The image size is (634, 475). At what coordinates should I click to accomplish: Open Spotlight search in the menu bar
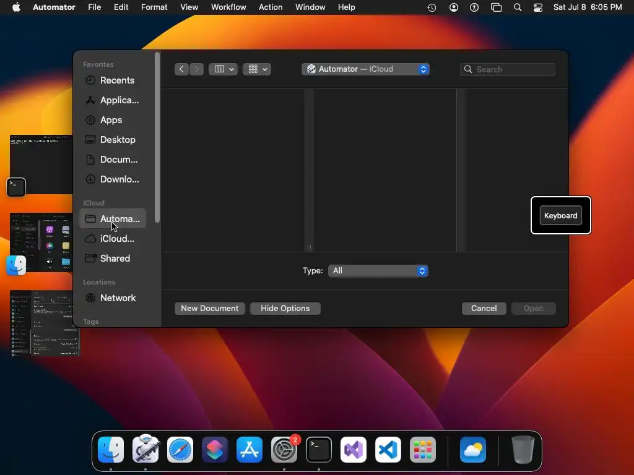(518, 7)
